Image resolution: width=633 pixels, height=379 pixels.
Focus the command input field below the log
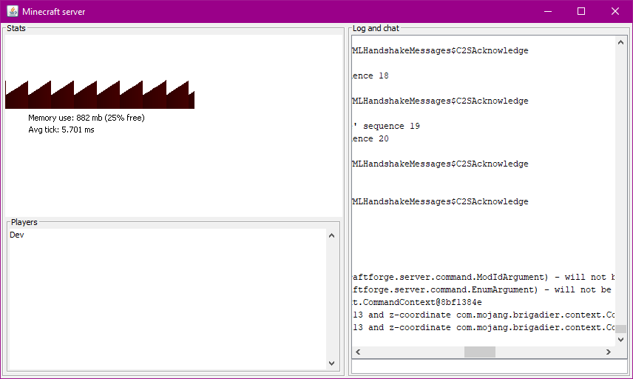(488, 366)
